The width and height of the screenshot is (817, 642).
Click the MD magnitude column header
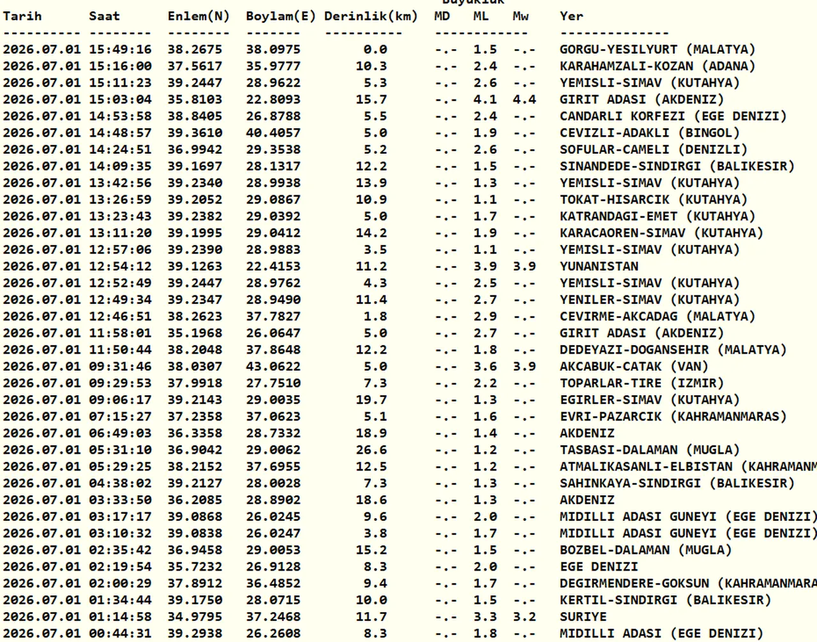coord(442,16)
